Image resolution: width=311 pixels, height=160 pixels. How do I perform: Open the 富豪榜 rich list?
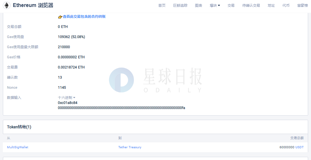click(x=302, y=5)
